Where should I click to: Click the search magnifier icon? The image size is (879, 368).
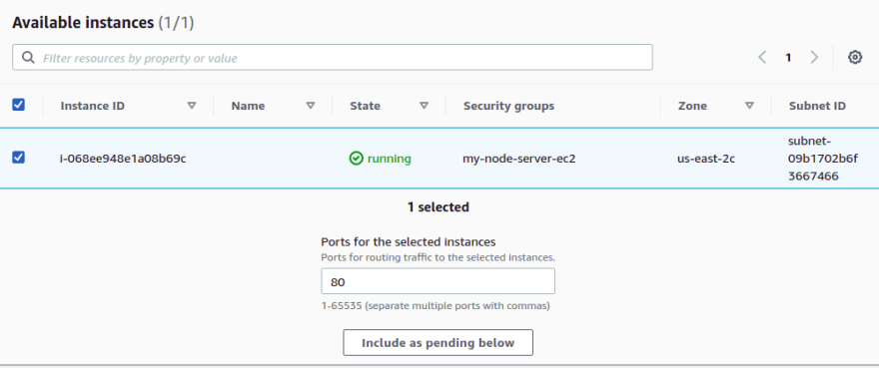[x=28, y=57]
